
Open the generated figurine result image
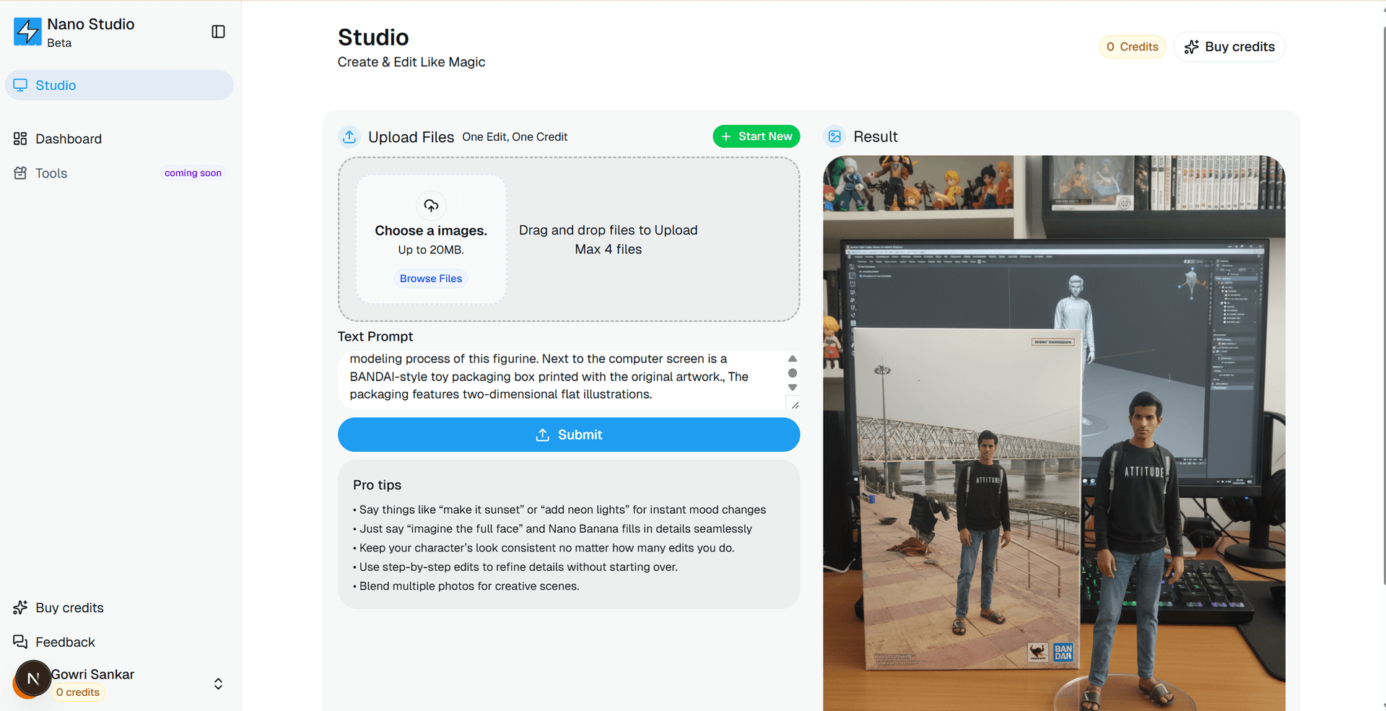1054,433
